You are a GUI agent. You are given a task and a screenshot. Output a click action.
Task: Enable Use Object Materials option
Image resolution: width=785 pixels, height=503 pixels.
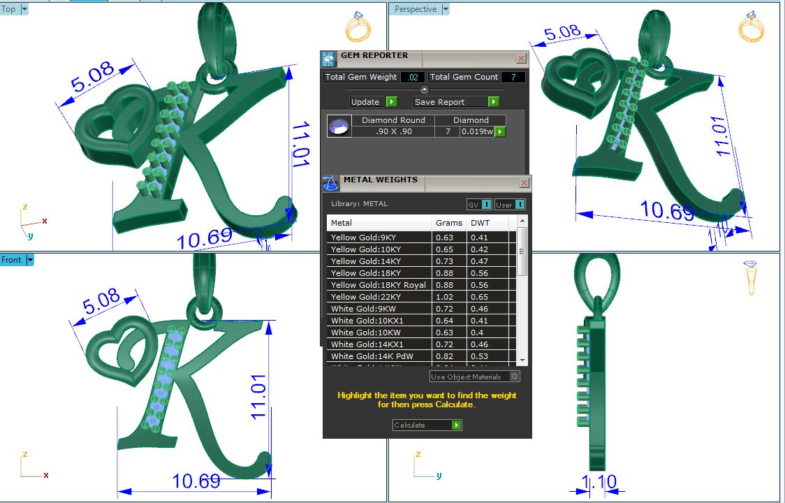point(515,377)
